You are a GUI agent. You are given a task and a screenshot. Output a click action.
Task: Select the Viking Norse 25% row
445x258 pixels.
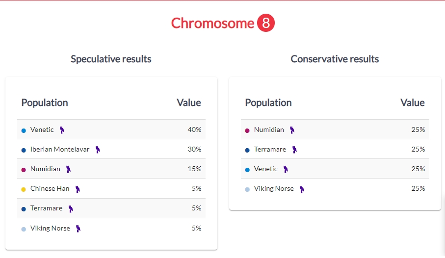pyautogui.click(x=335, y=188)
